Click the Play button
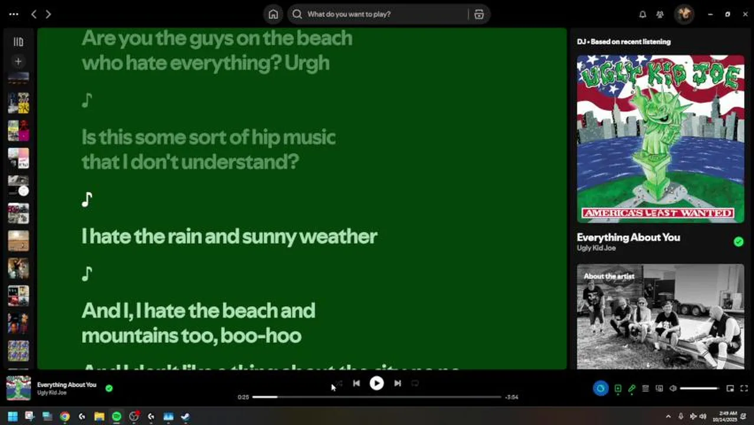The width and height of the screenshot is (754, 425). 376,383
